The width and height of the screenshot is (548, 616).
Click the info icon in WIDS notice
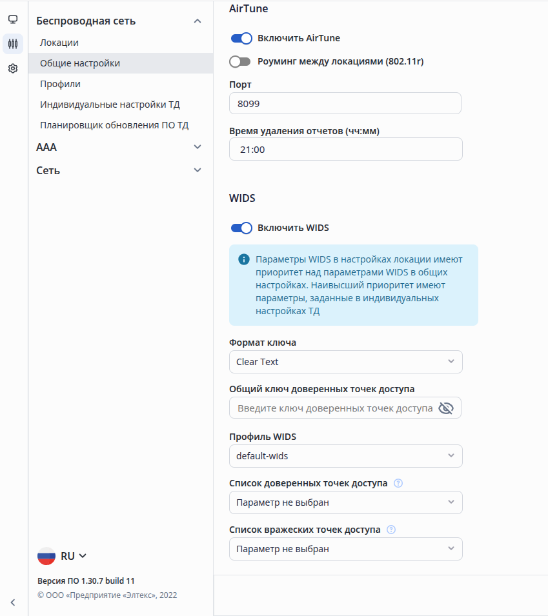(x=244, y=260)
